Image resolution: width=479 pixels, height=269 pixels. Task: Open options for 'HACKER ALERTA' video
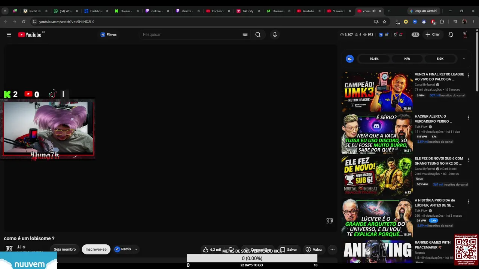pyautogui.click(x=469, y=118)
